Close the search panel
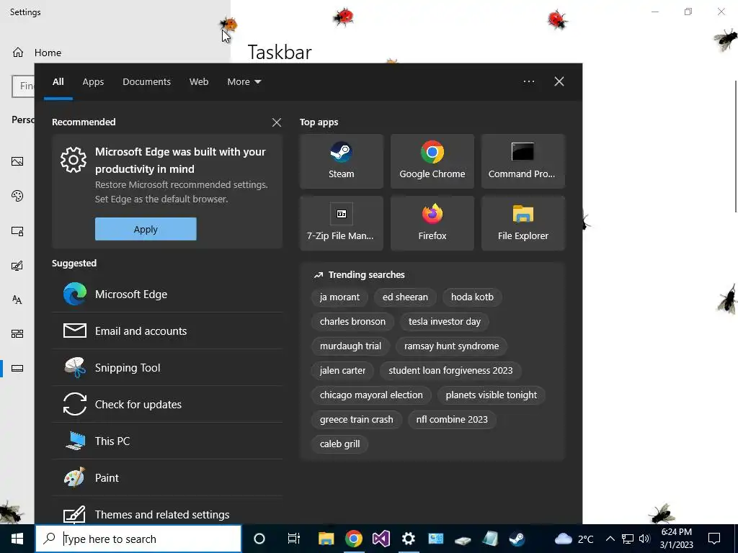738x553 pixels. (x=559, y=81)
